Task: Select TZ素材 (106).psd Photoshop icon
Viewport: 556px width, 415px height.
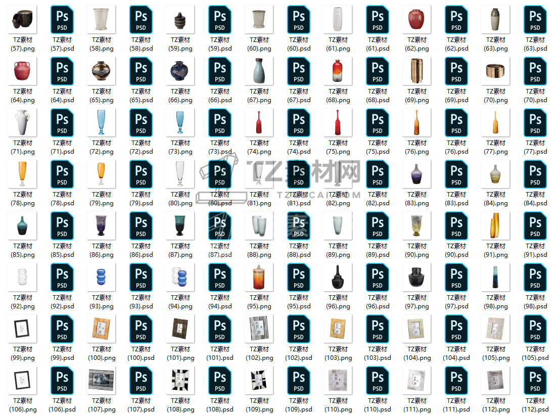Action: pyautogui.click(x=62, y=380)
